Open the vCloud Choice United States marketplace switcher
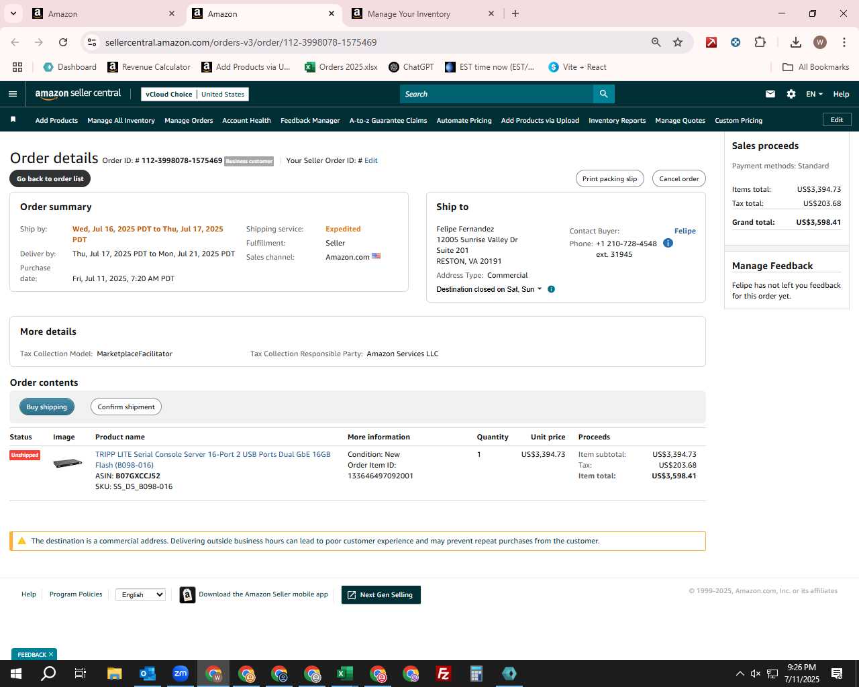This screenshot has height=687, width=859. tap(195, 94)
